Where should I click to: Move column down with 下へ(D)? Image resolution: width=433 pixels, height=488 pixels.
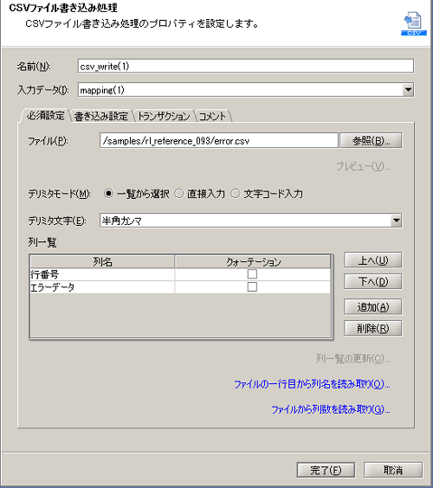pos(373,282)
